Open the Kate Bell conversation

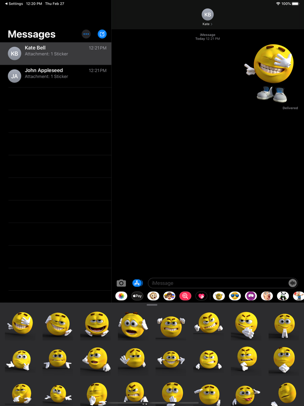coord(56,53)
